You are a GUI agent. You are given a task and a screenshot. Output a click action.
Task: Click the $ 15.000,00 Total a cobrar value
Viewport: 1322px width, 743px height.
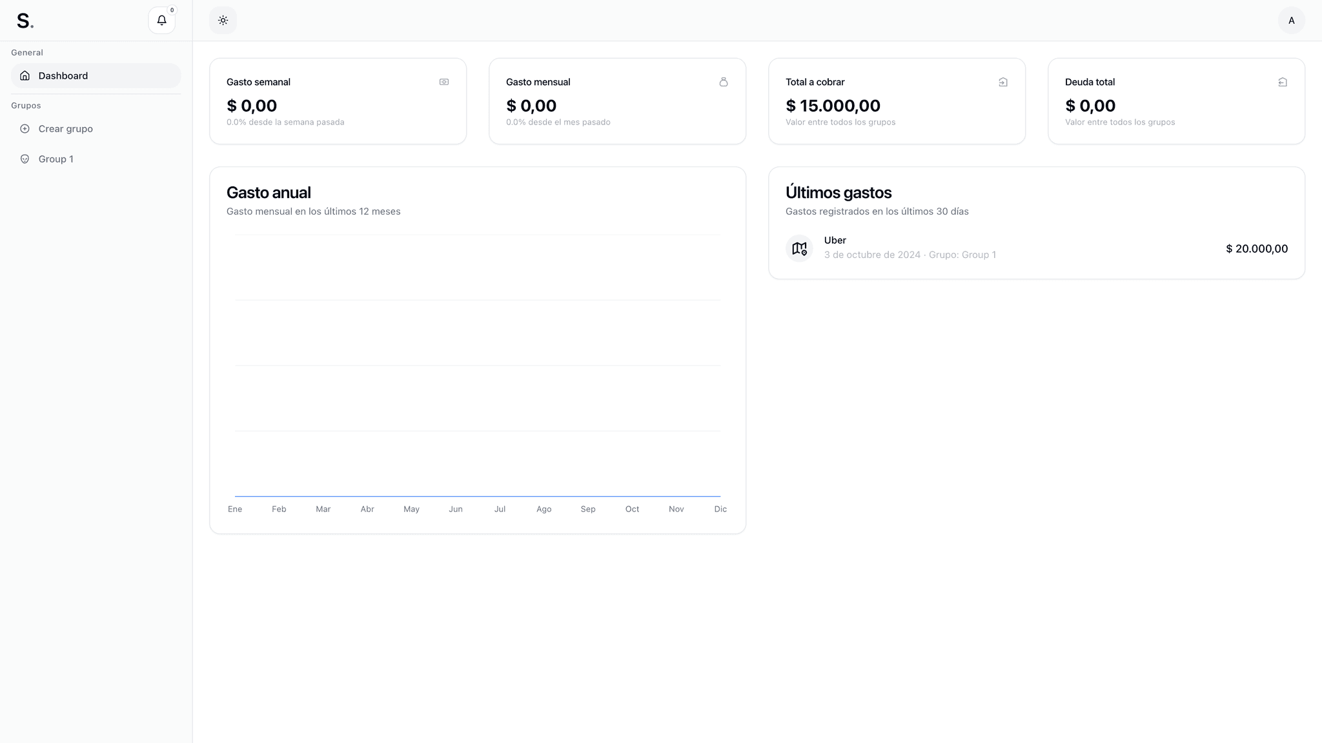833,105
